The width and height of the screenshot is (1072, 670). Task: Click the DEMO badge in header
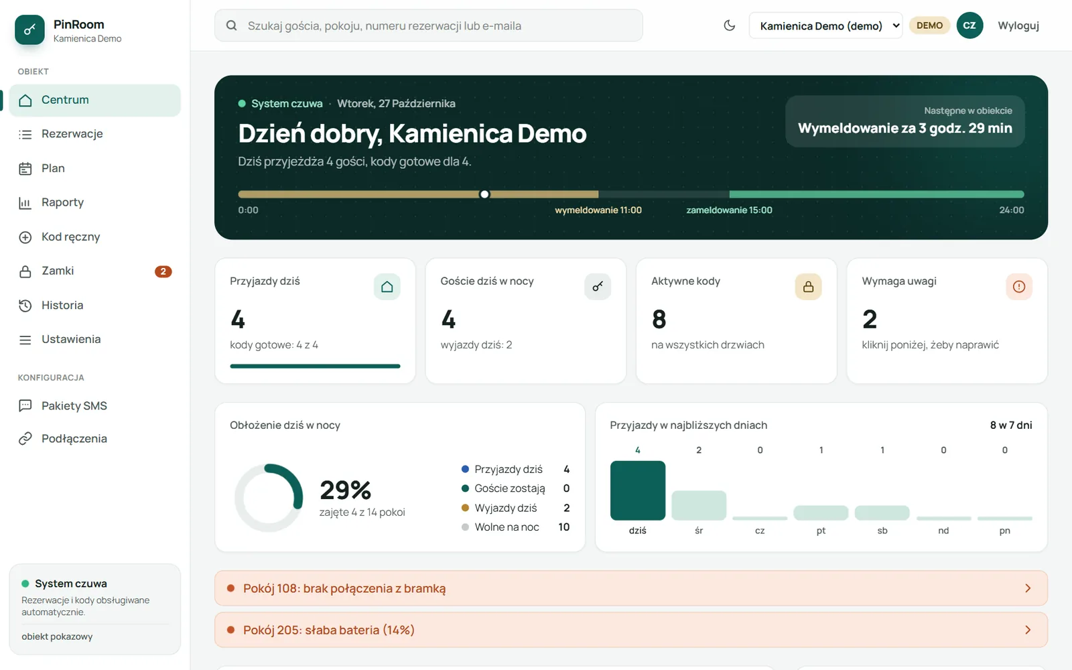pos(929,25)
